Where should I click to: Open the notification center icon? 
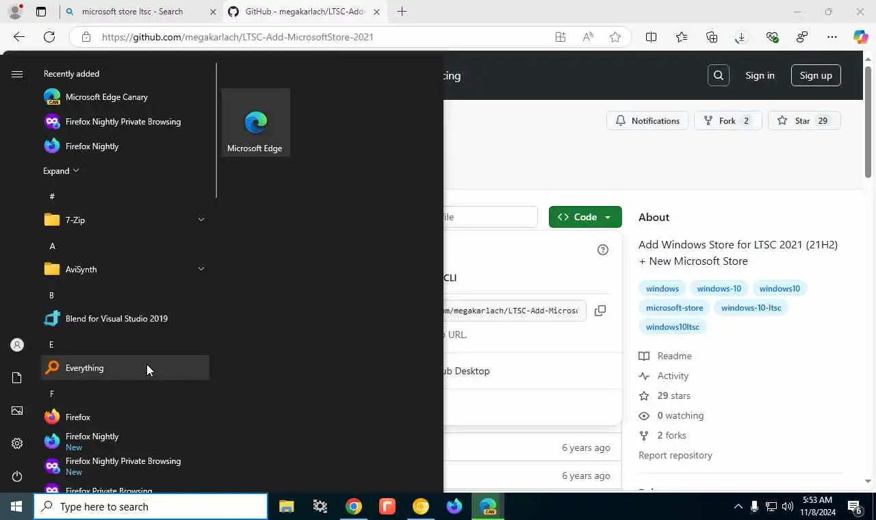tap(855, 507)
